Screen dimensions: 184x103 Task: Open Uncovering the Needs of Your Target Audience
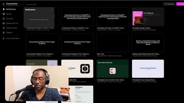(42, 43)
